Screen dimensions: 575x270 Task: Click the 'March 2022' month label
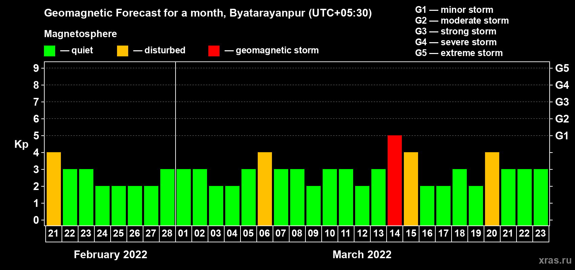[x=362, y=254]
